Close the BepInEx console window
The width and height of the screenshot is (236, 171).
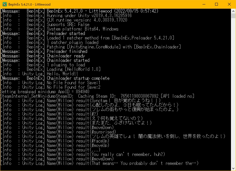click(x=229, y=4)
